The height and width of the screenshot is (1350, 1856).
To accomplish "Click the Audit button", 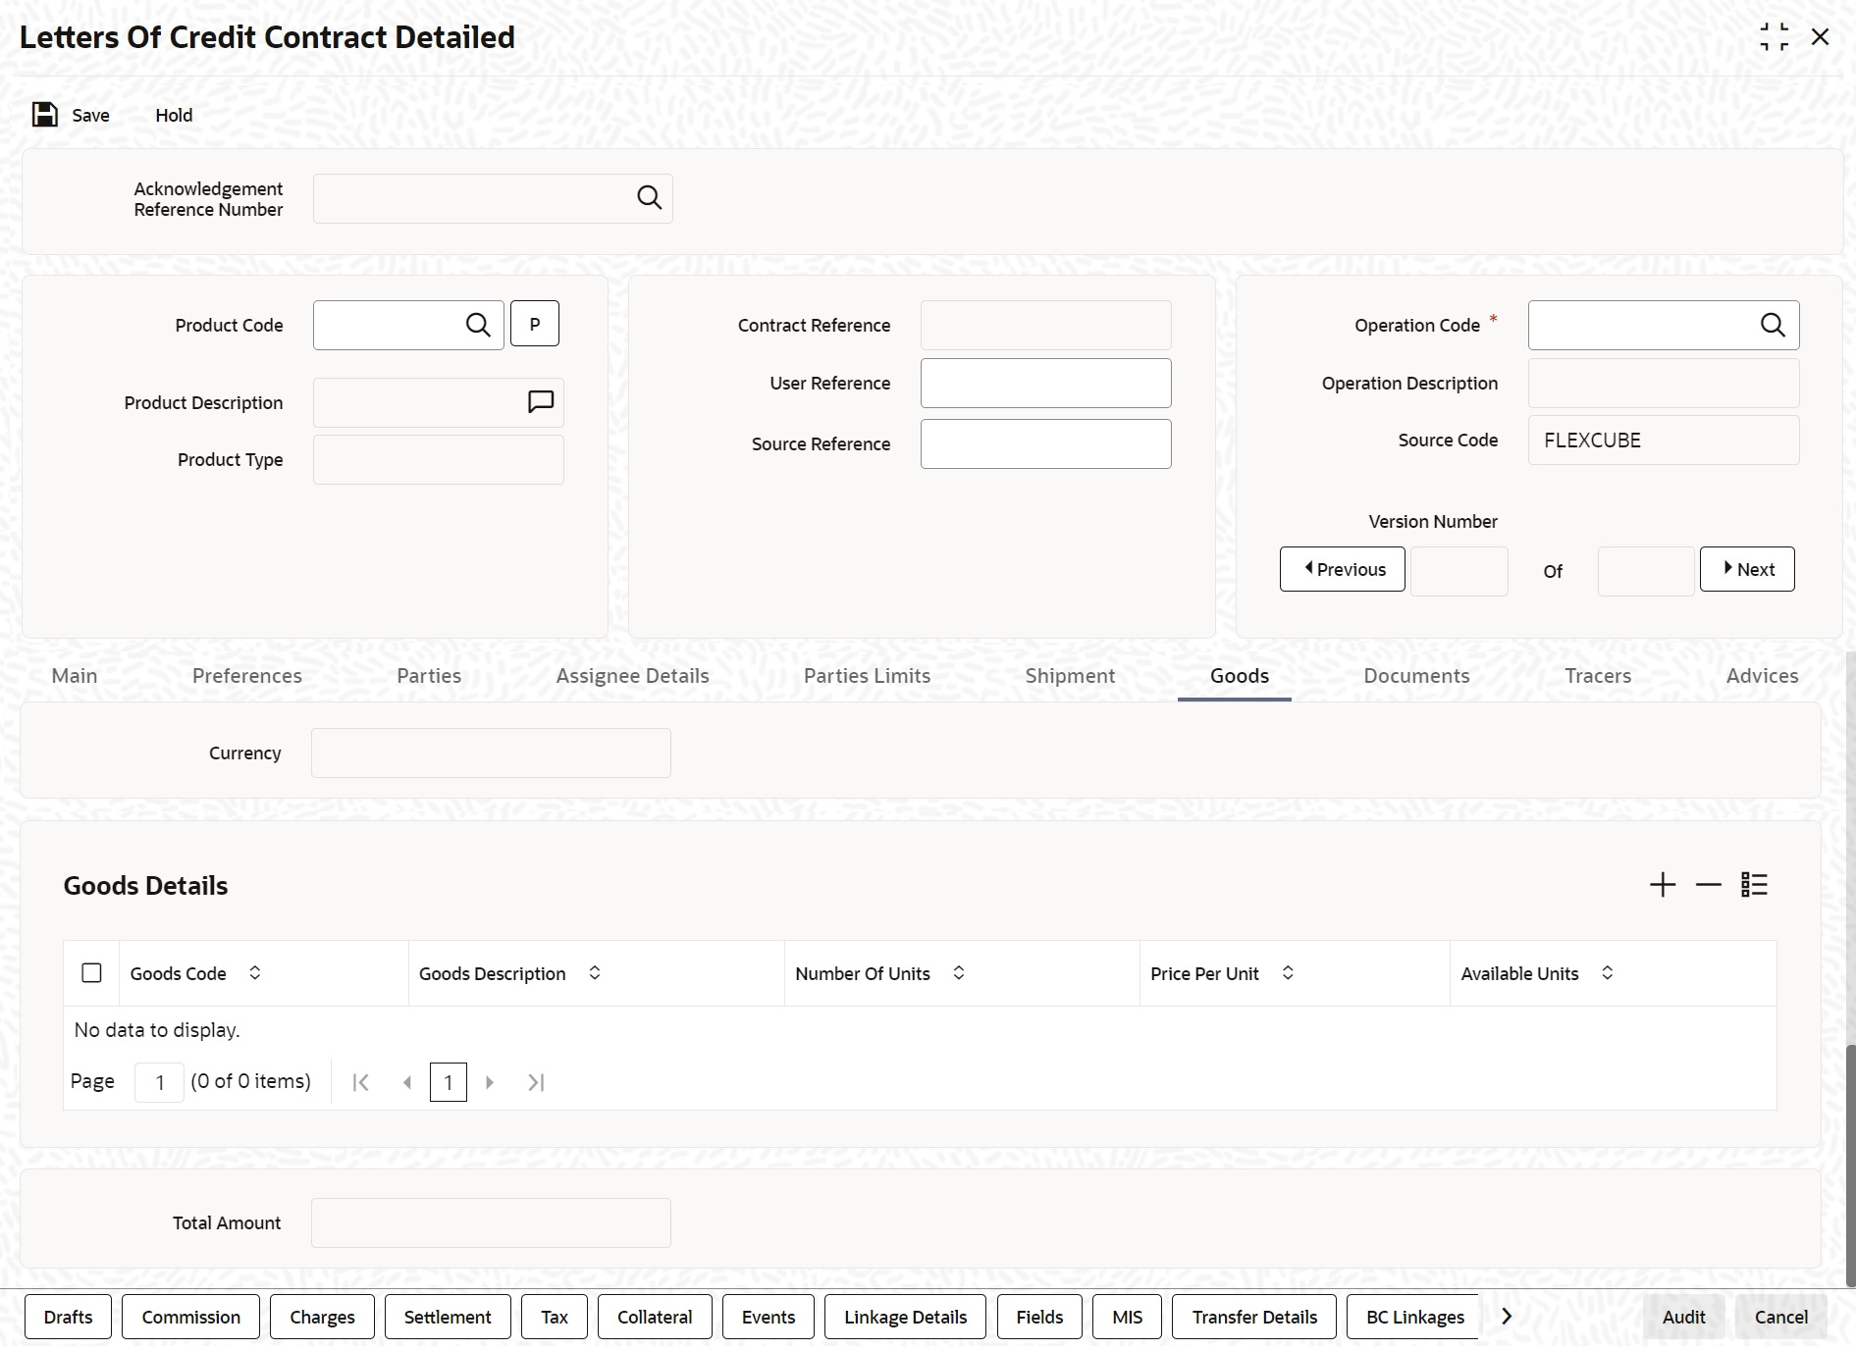I will pyautogui.click(x=1684, y=1317).
